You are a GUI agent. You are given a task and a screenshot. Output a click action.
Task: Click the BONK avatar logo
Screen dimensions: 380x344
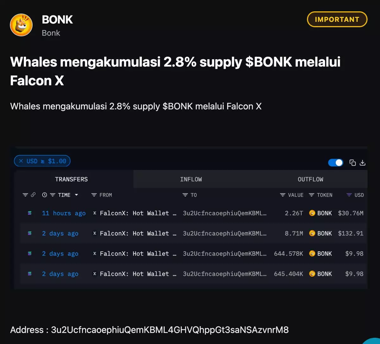click(x=21, y=25)
